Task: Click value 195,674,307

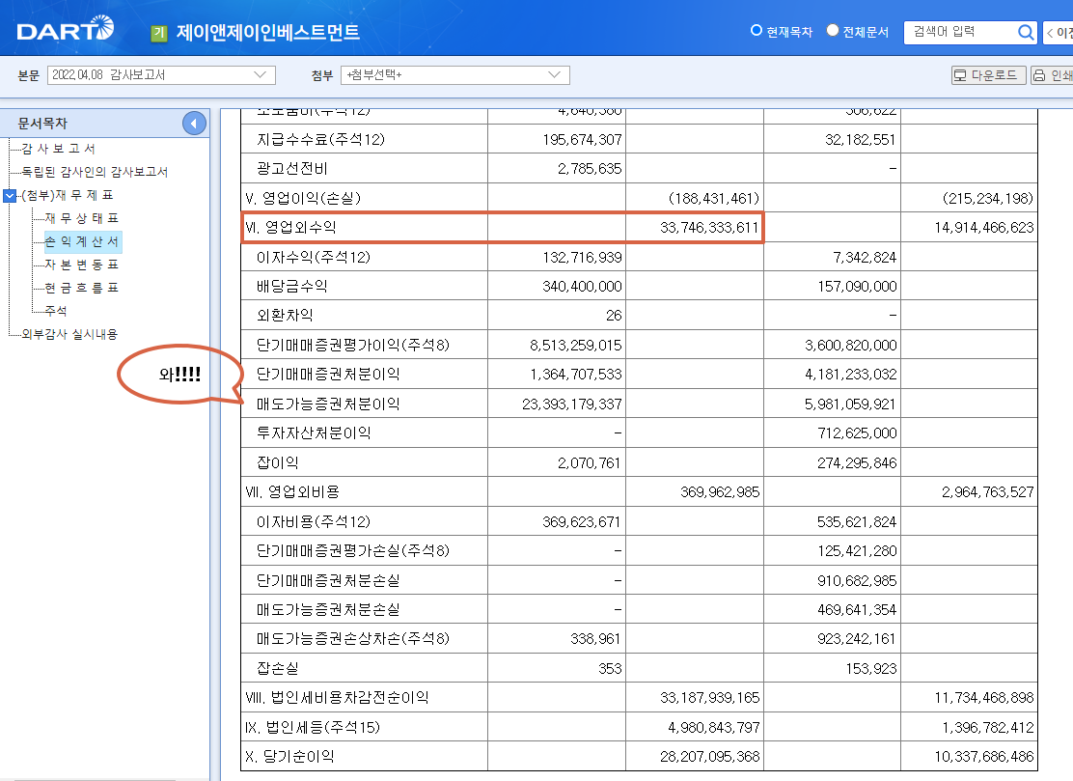Action: [x=583, y=140]
